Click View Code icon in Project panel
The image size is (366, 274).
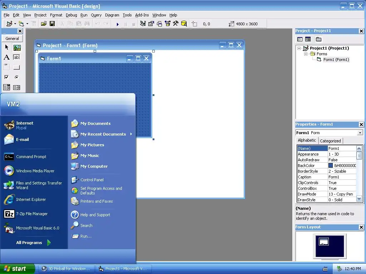click(x=300, y=39)
